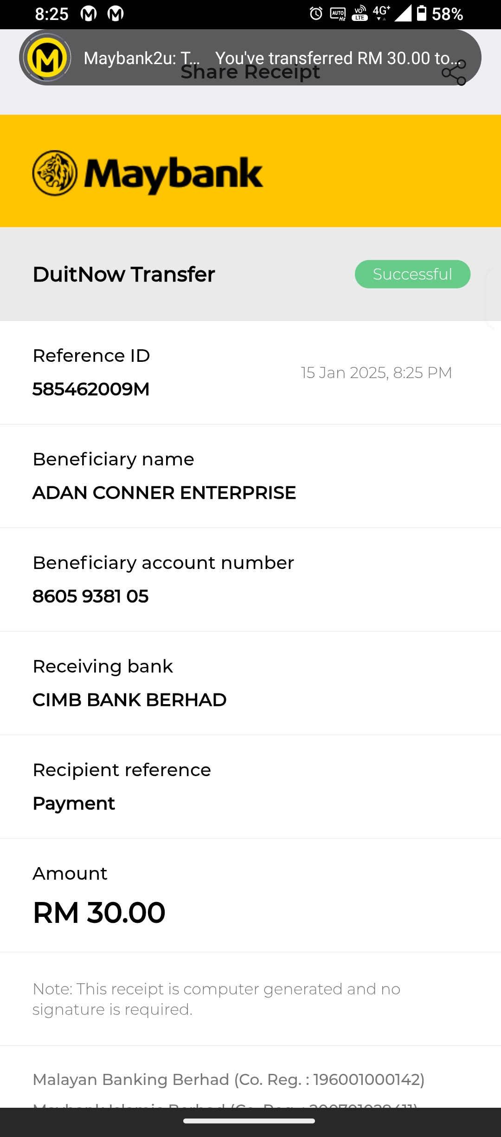This screenshot has height=1137, width=501.
Task: Tap the alarm clock status bar icon
Action: (316, 13)
